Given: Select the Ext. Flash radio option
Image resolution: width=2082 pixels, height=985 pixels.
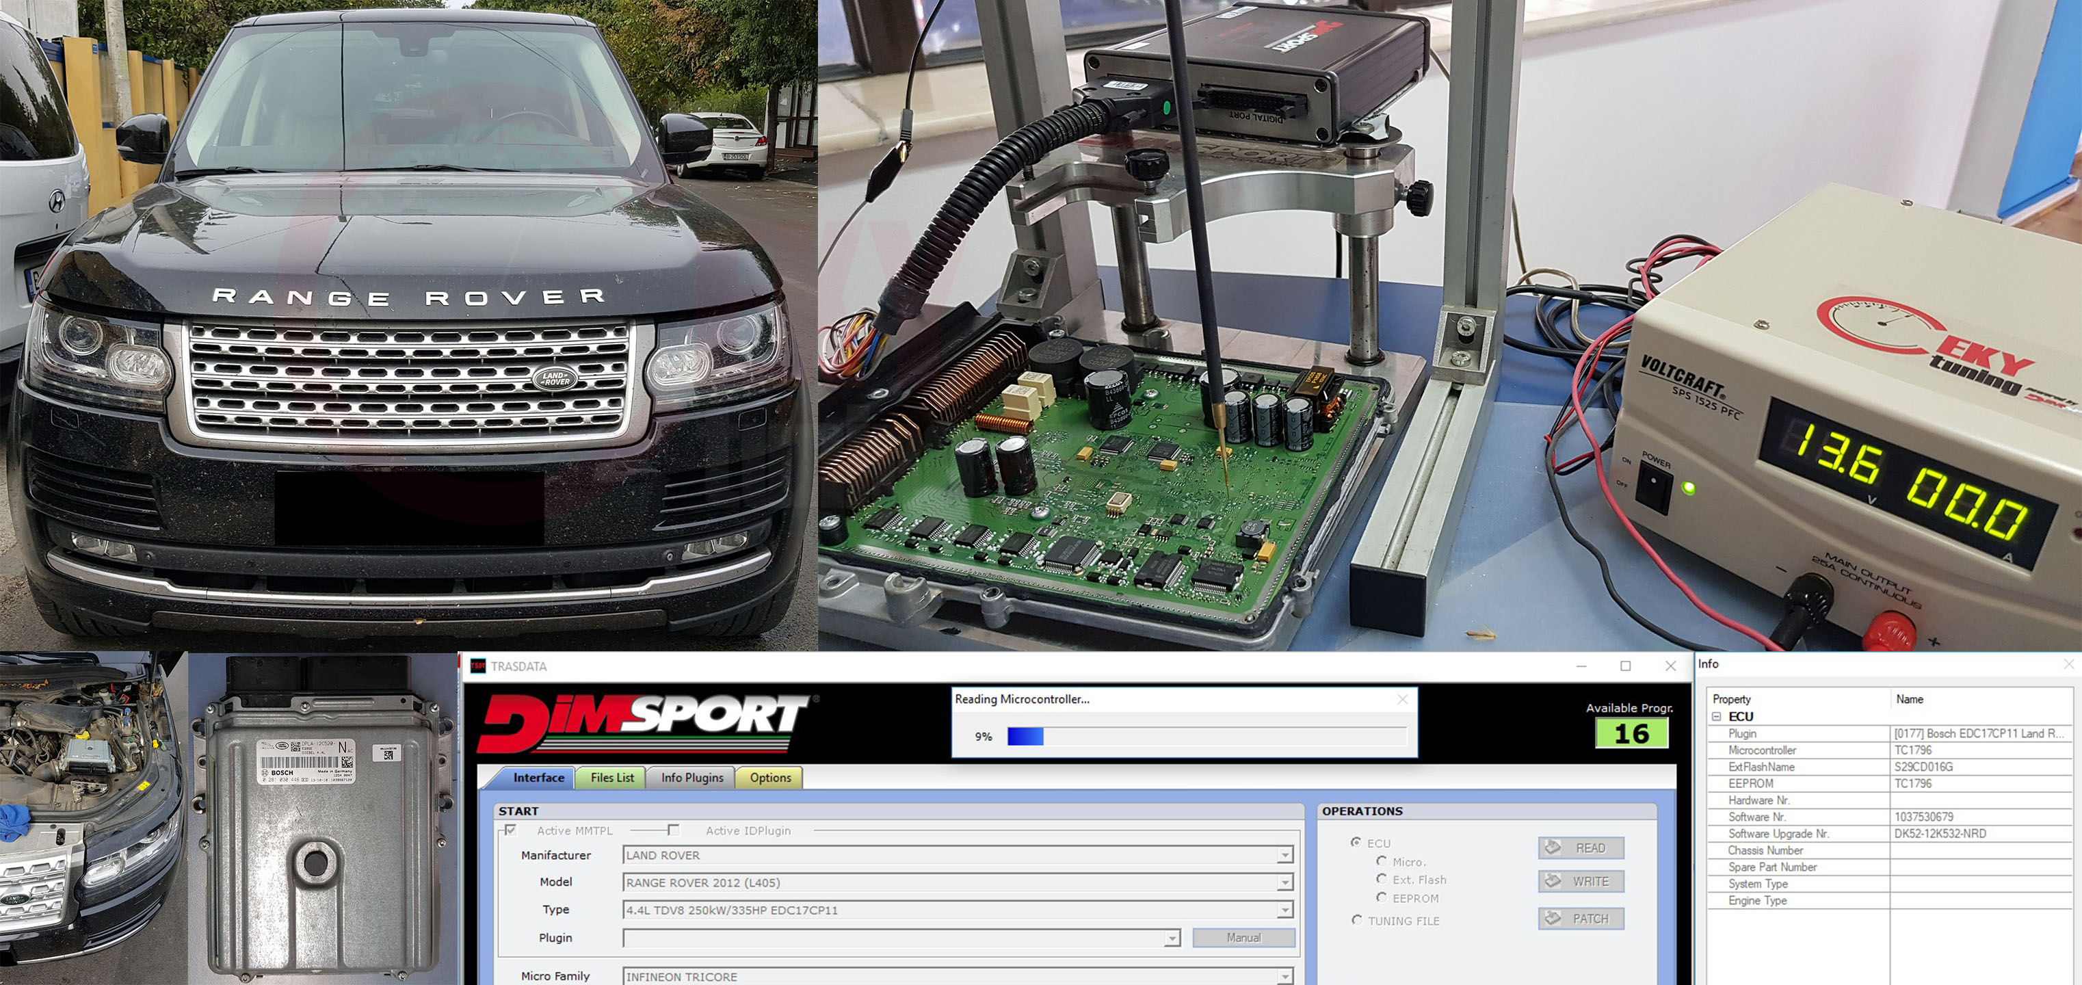Looking at the screenshot, I should (x=1381, y=879).
